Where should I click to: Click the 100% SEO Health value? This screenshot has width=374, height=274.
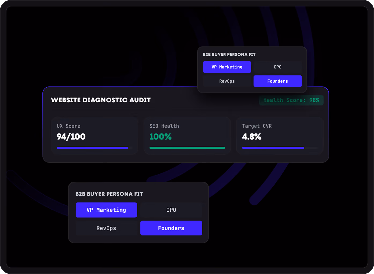[160, 137]
